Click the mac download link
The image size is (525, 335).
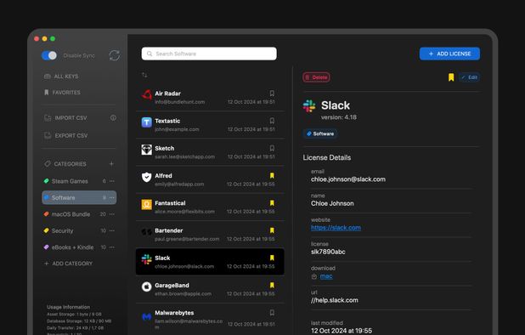(x=326, y=276)
